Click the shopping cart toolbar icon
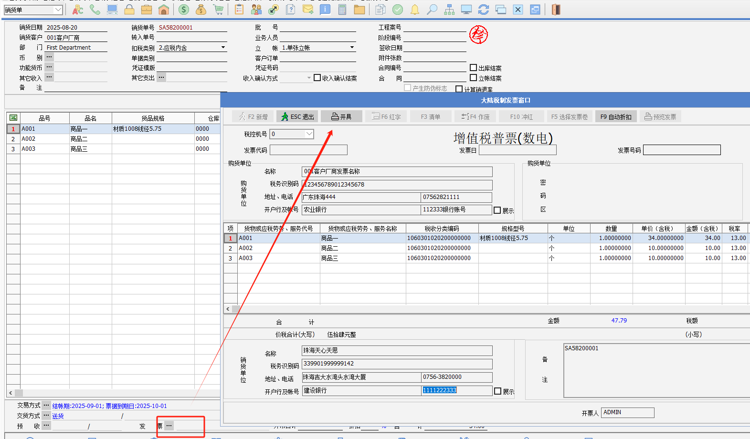The image size is (750, 439). pyautogui.click(x=219, y=10)
